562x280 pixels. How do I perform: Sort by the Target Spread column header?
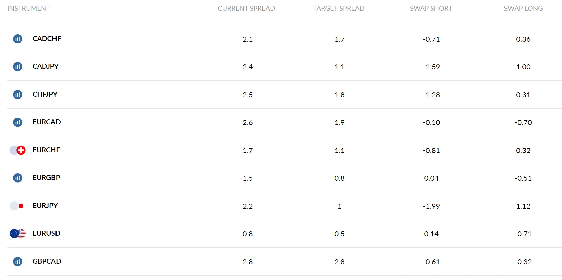(x=339, y=8)
